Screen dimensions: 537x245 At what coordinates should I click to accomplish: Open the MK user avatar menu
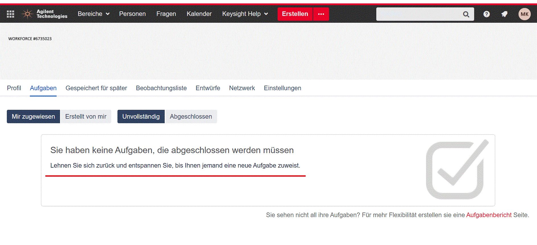[524, 14]
